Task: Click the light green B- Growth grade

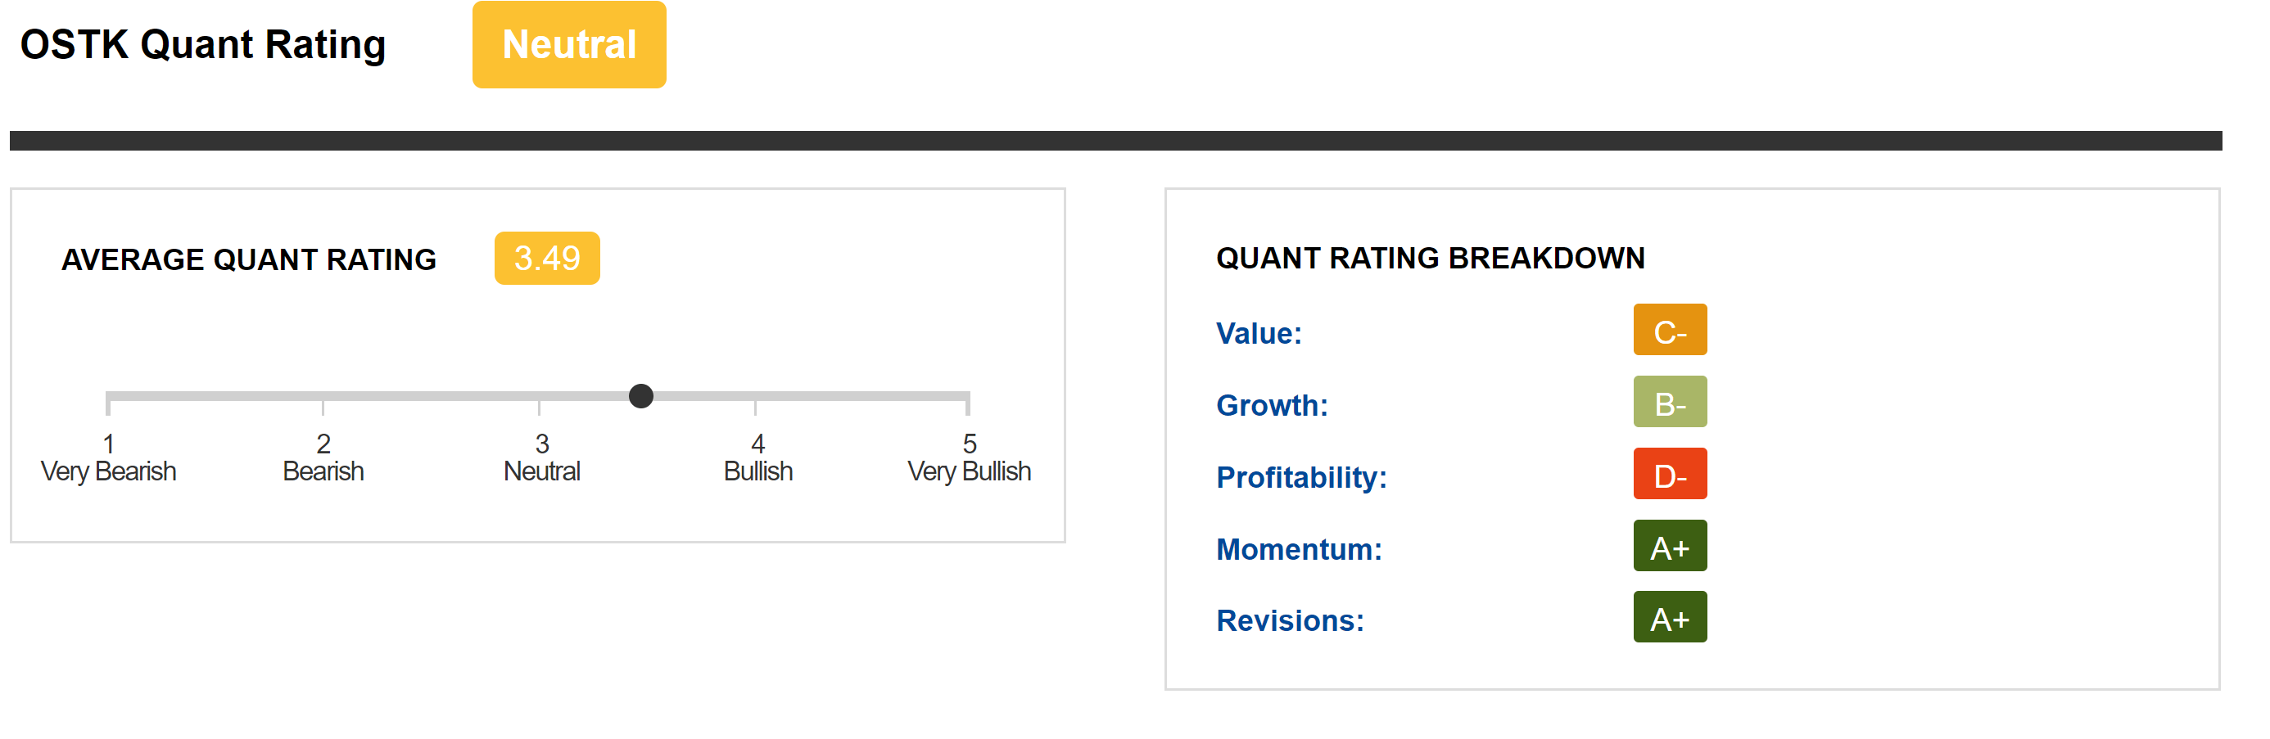Action: pyautogui.click(x=1670, y=403)
